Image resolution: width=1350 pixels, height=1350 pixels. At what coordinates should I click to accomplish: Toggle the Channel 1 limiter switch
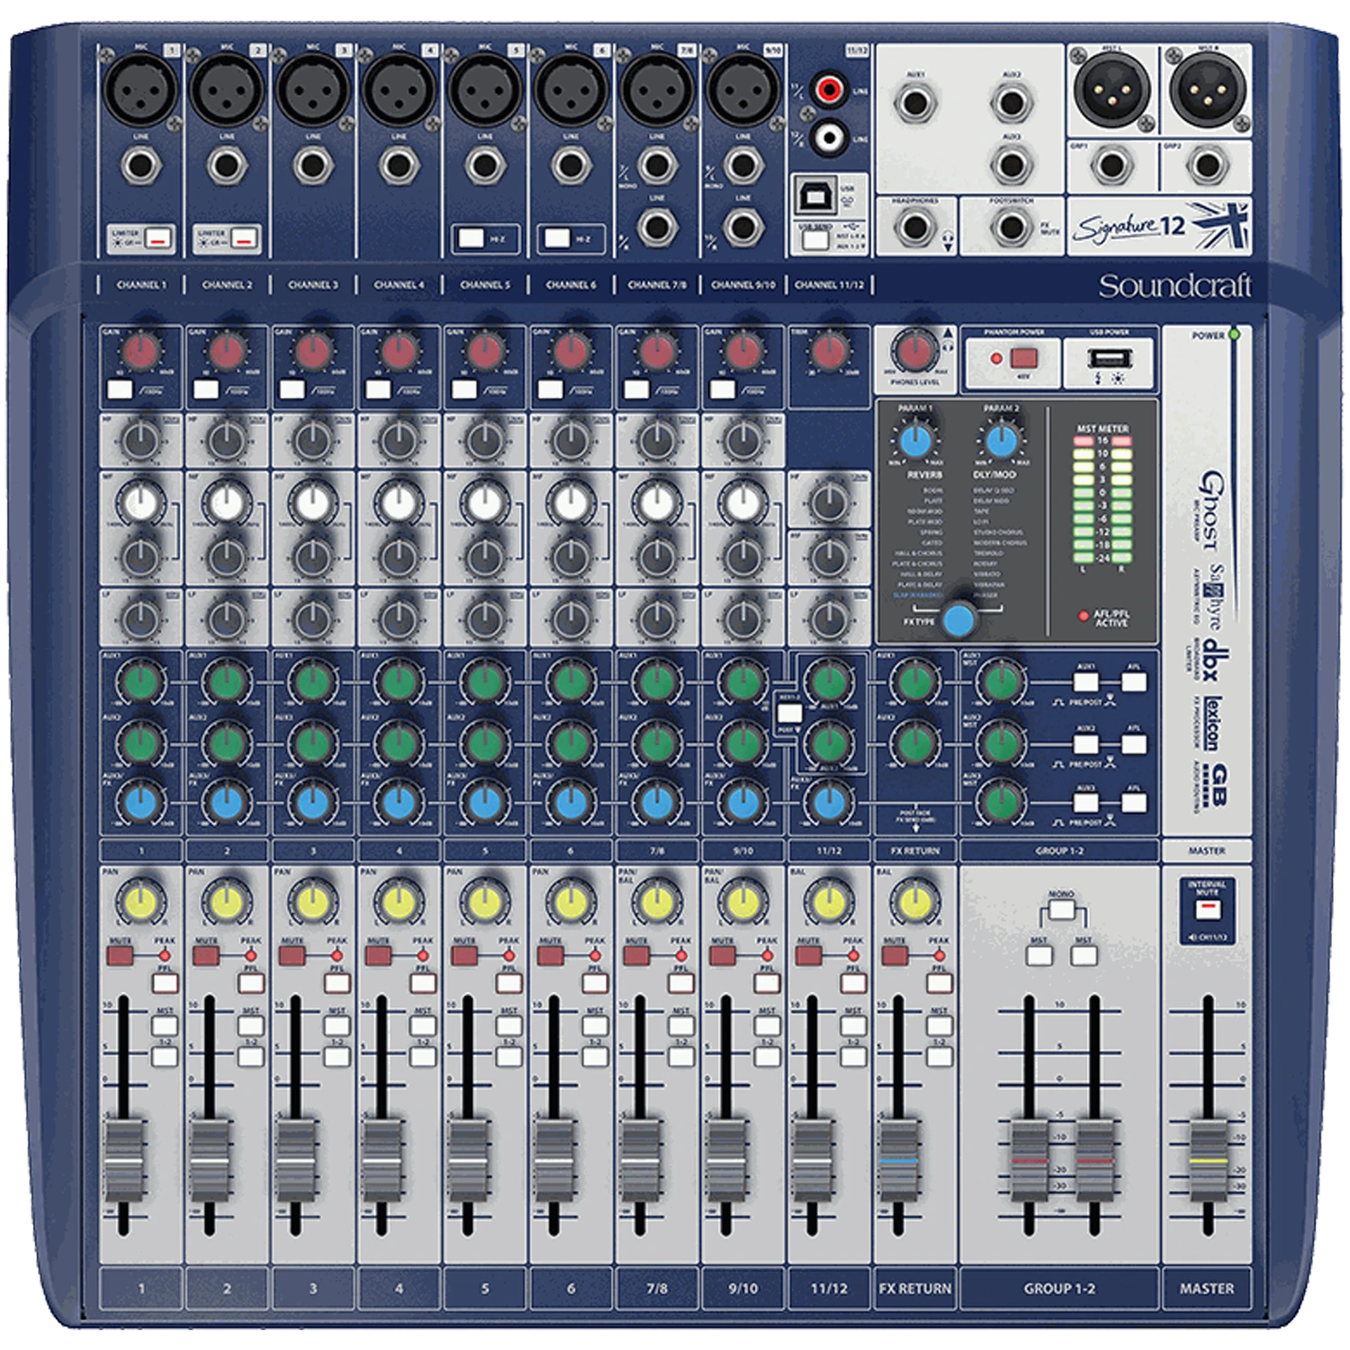[157, 238]
